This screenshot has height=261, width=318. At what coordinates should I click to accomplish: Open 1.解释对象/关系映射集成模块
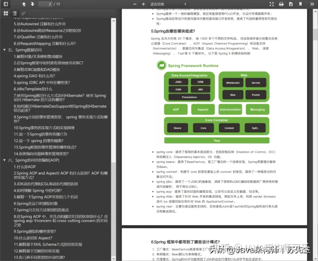pos(38,57)
